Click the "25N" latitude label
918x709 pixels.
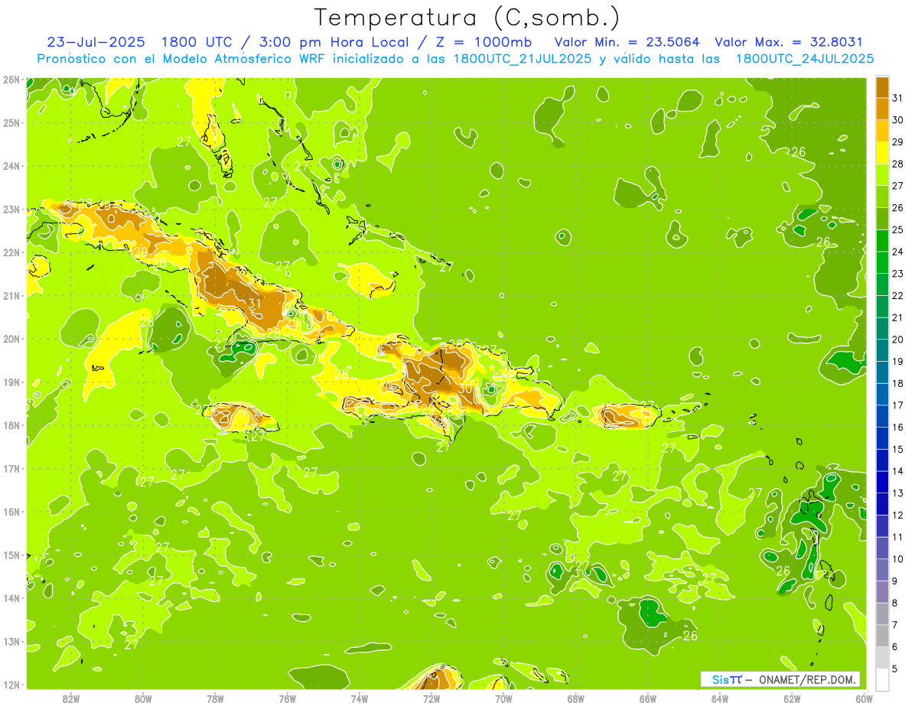click(x=11, y=122)
